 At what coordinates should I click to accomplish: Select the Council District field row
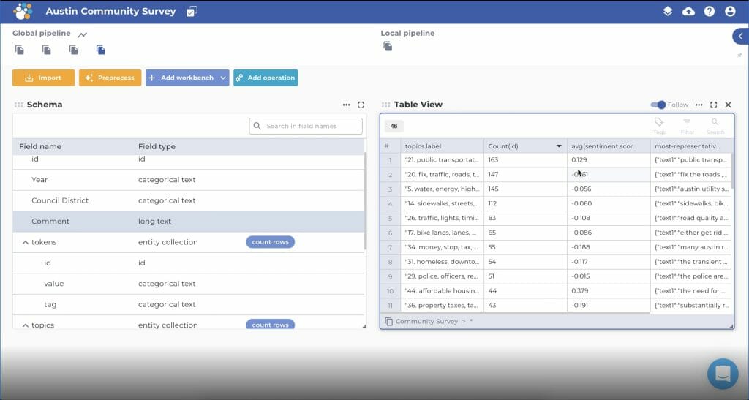(x=189, y=200)
